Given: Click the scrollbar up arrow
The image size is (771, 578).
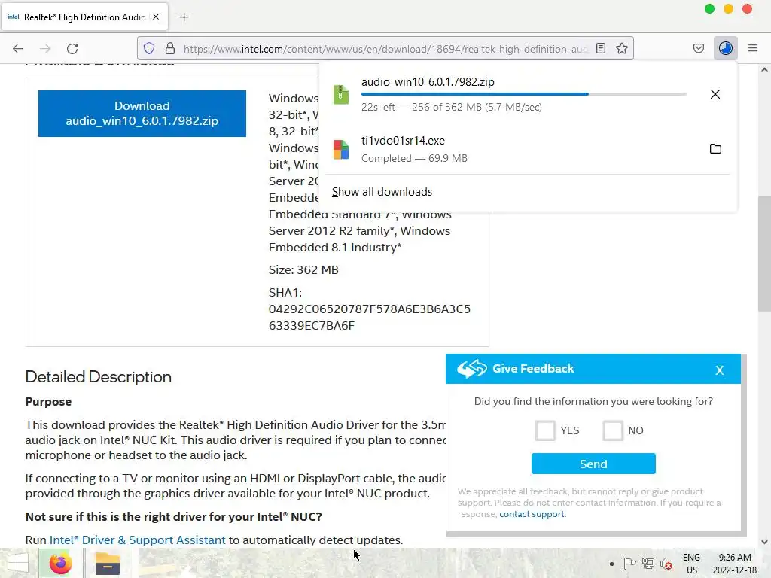Looking at the screenshot, I should pyautogui.click(x=763, y=70).
